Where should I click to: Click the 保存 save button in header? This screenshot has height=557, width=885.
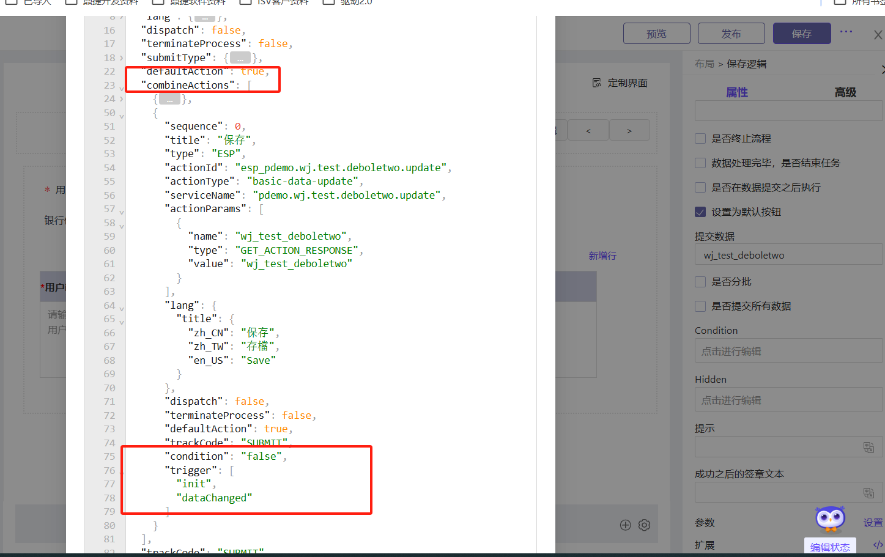tap(802, 34)
